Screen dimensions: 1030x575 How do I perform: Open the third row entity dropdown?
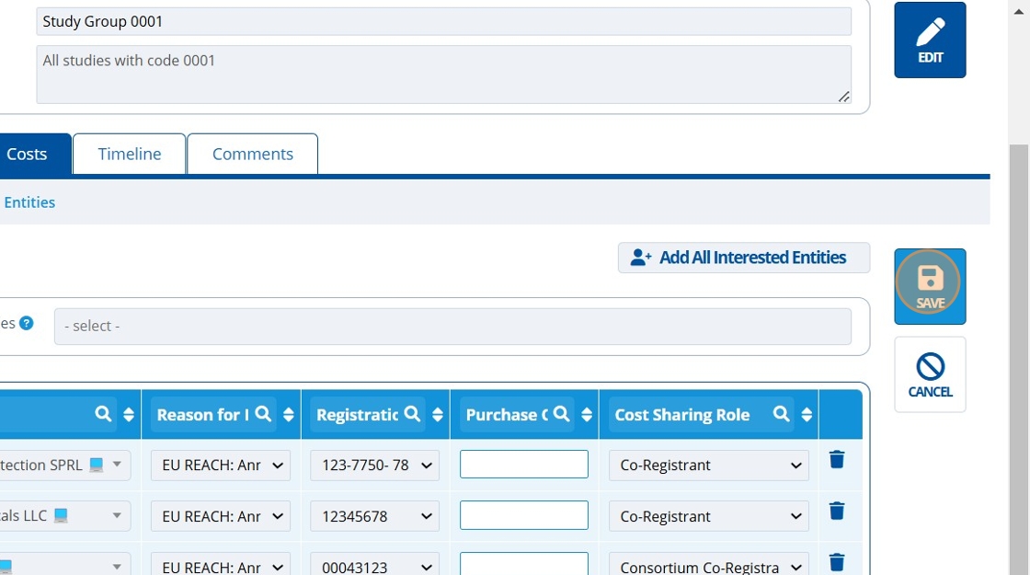pyautogui.click(x=63, y=565)
